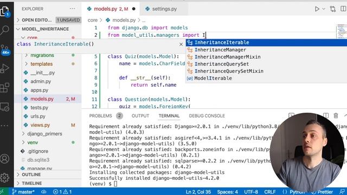347x195 pixels.
Task: Open the Explorer view in activity bar
Action: pyautogui.click(x=5, y=11)
